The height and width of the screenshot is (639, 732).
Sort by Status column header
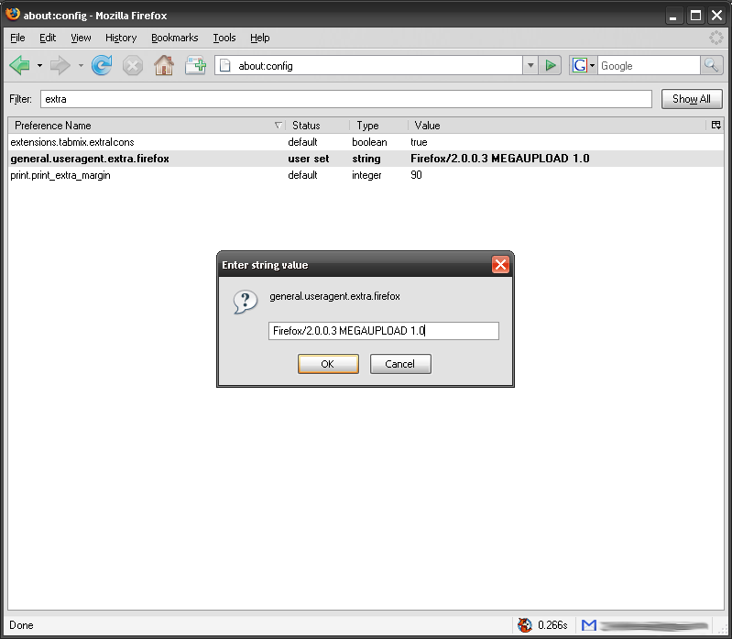[317, 126]
